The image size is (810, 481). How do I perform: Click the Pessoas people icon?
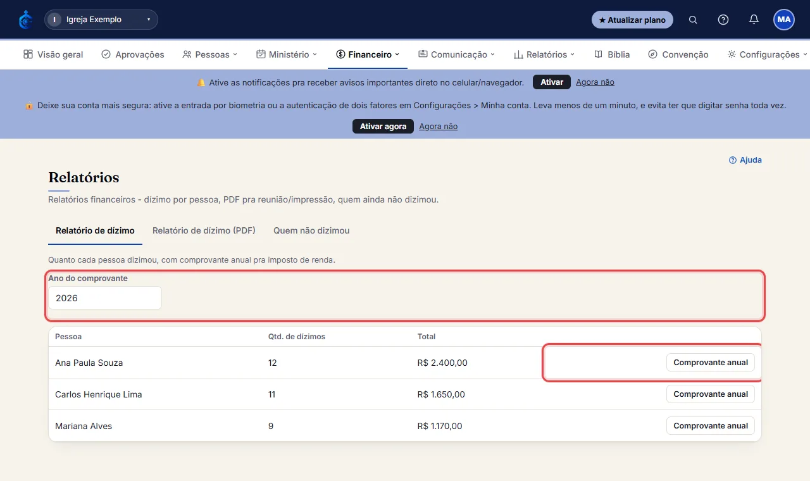pyautogui.click(x=187, y=54)
